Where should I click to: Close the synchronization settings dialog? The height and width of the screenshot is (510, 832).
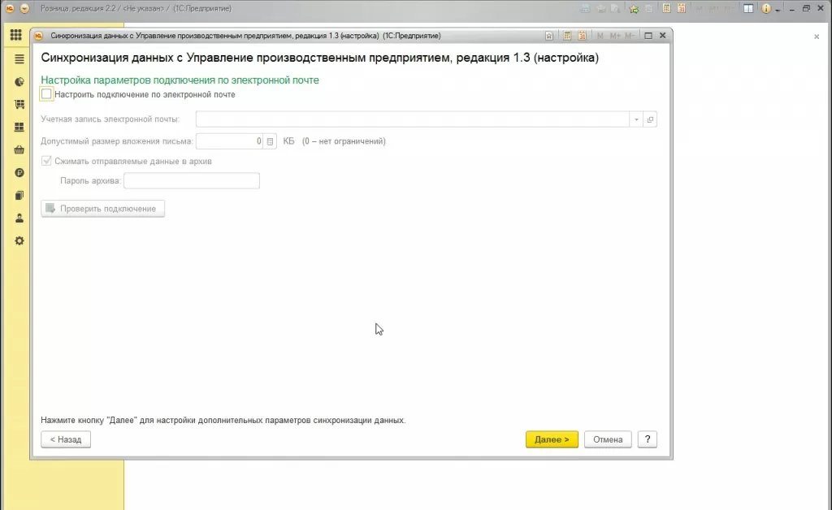pos(663,36)
